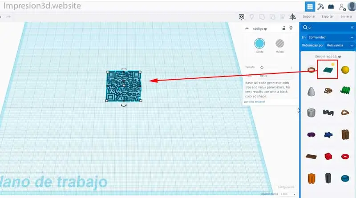Viewport: 356px width, 198px height.
Task: Collapse the código qr inspector panel
Action: click(247, 28)
